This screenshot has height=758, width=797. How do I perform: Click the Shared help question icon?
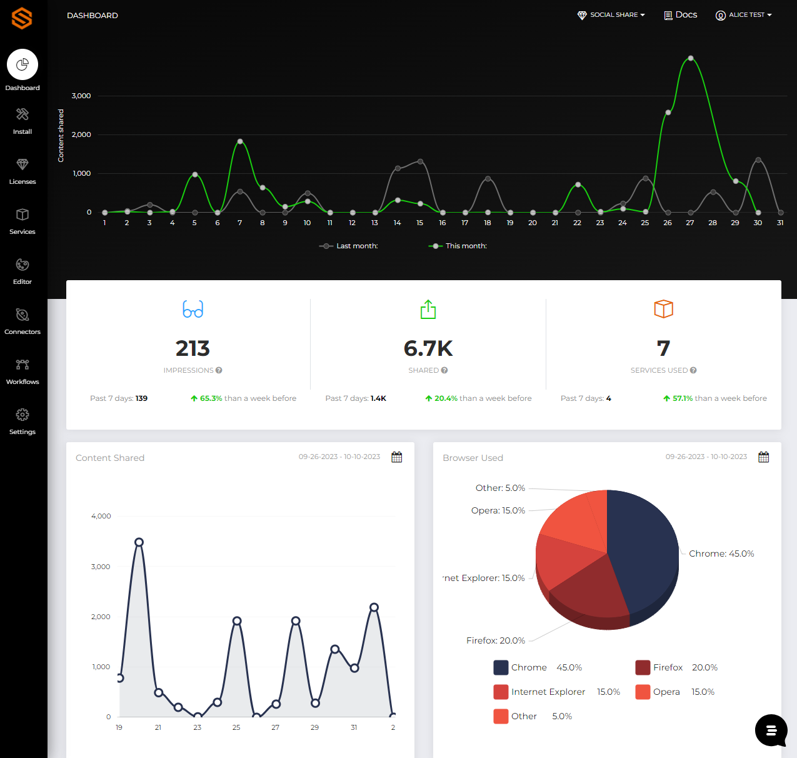444,370
